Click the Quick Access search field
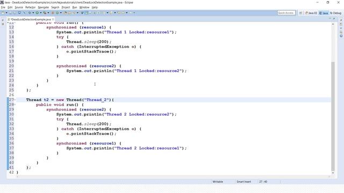 tap(286, 13)
